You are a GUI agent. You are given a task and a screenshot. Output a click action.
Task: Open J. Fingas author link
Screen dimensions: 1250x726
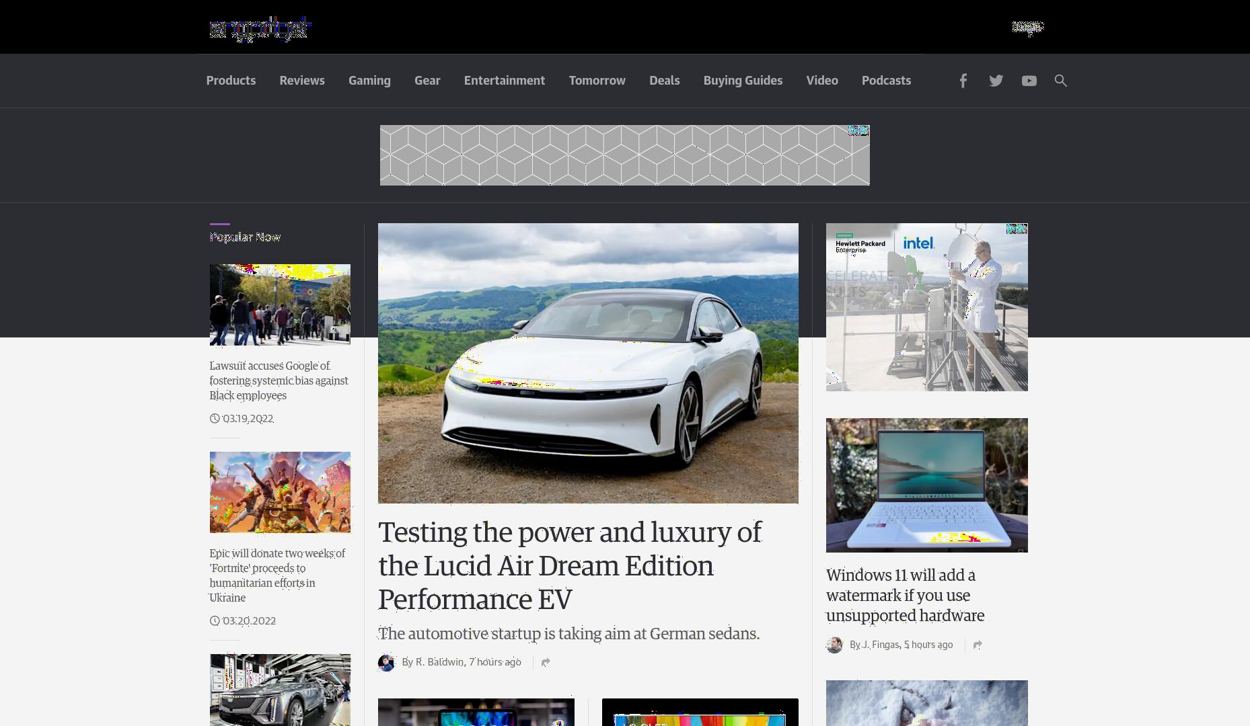click(x=881, y=645)
